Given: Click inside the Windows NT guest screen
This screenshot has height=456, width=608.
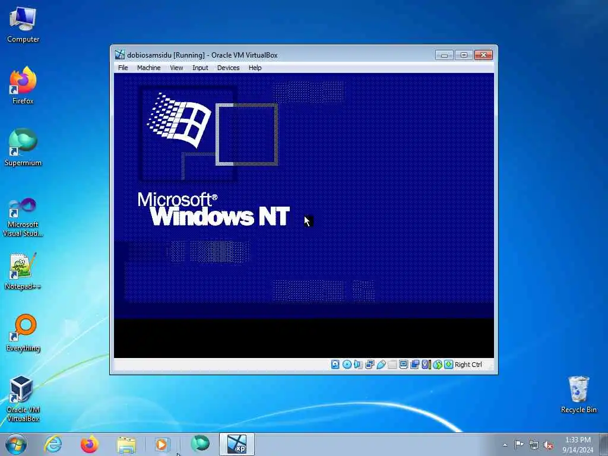Looking at the screenshot, I should coord(304,215).
